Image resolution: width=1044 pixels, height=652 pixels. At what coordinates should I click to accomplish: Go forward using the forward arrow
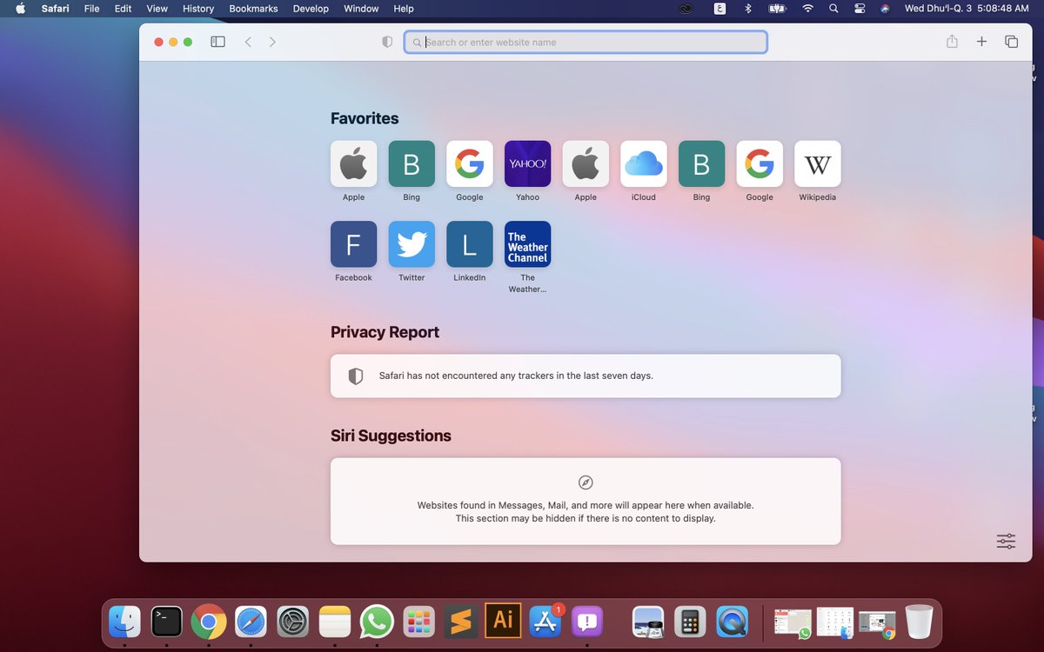[x=272, y=42]
